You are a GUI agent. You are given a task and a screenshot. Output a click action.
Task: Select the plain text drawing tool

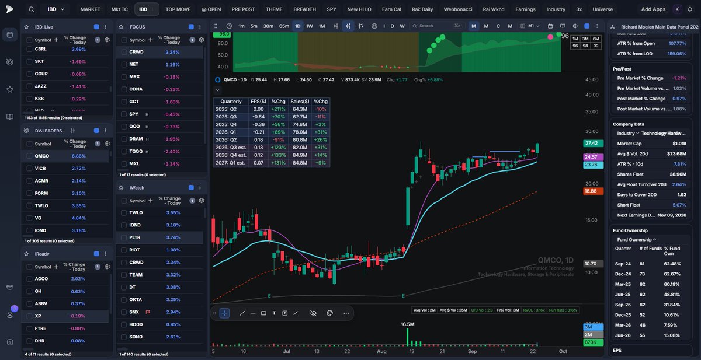point(274,313)
